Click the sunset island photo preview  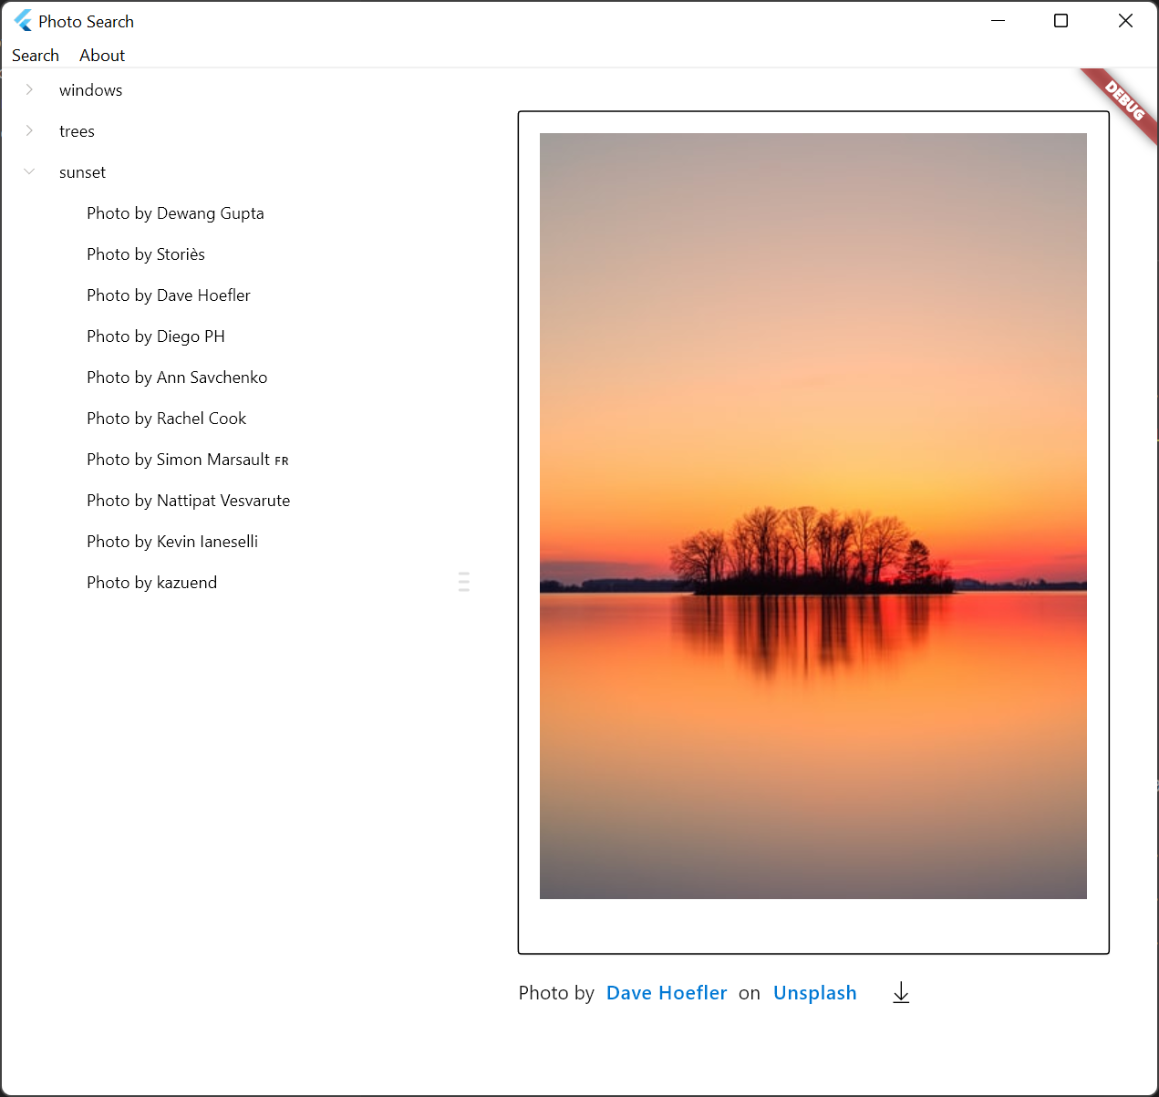[813, 516]
